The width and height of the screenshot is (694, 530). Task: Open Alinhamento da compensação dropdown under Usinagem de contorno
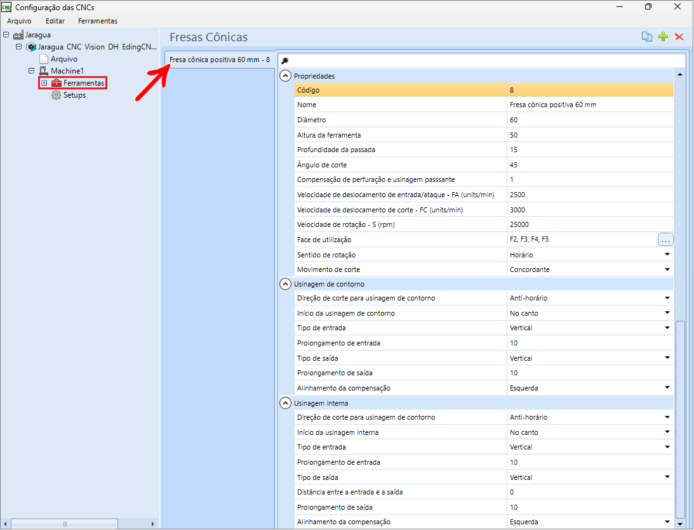tap(667, 388)
